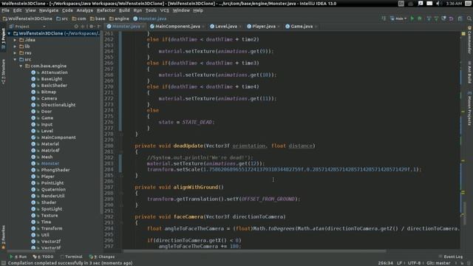Open the Changes tool window button

click(102, 256)
